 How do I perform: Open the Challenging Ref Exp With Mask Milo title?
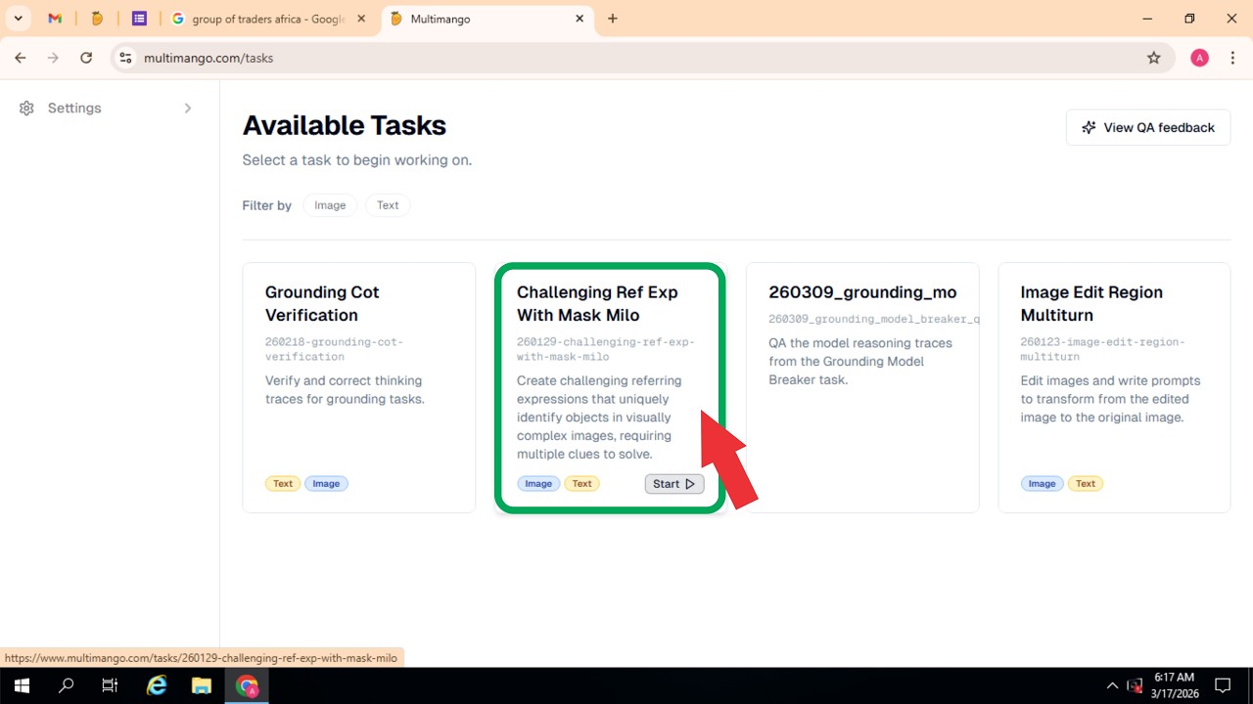coord(597,304)
